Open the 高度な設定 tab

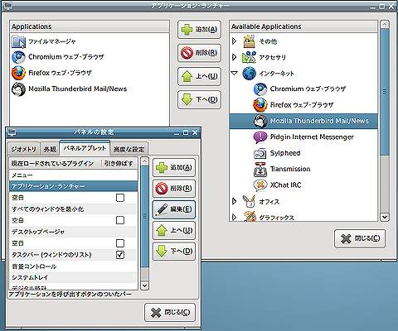coord(129,149)
